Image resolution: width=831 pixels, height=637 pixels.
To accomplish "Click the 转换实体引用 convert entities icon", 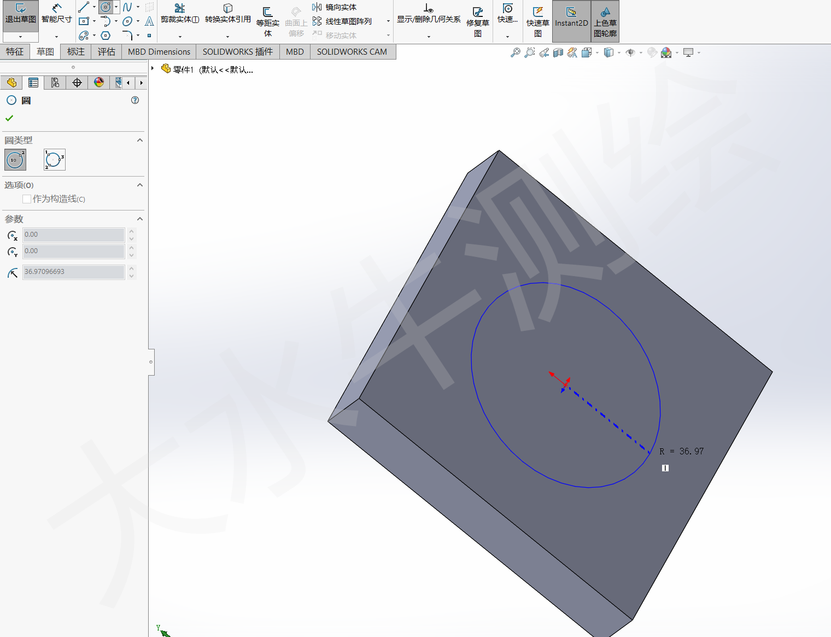I will tap(228, 14).
